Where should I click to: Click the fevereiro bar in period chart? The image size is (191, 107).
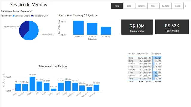point(25,87)
